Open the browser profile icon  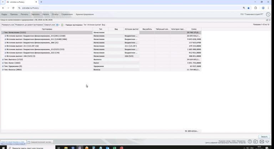(263, 8)
